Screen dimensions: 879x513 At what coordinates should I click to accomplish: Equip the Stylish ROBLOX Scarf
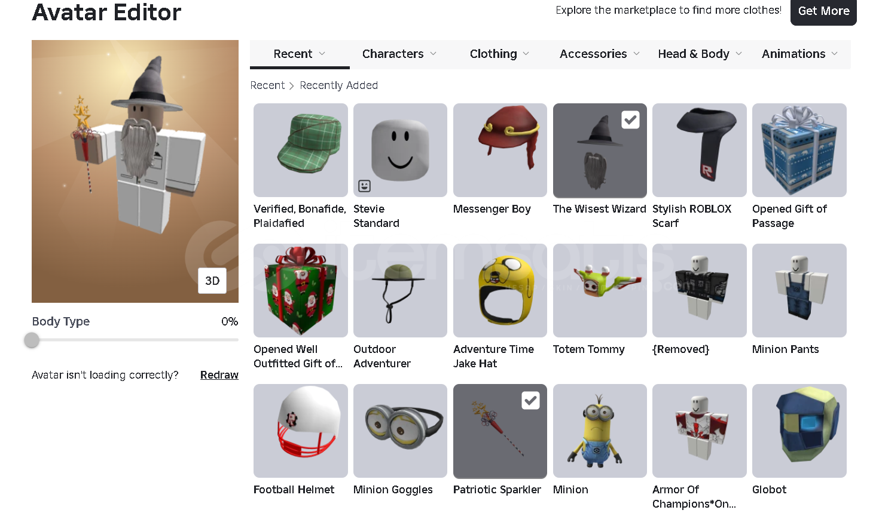[x=699, y=150]
